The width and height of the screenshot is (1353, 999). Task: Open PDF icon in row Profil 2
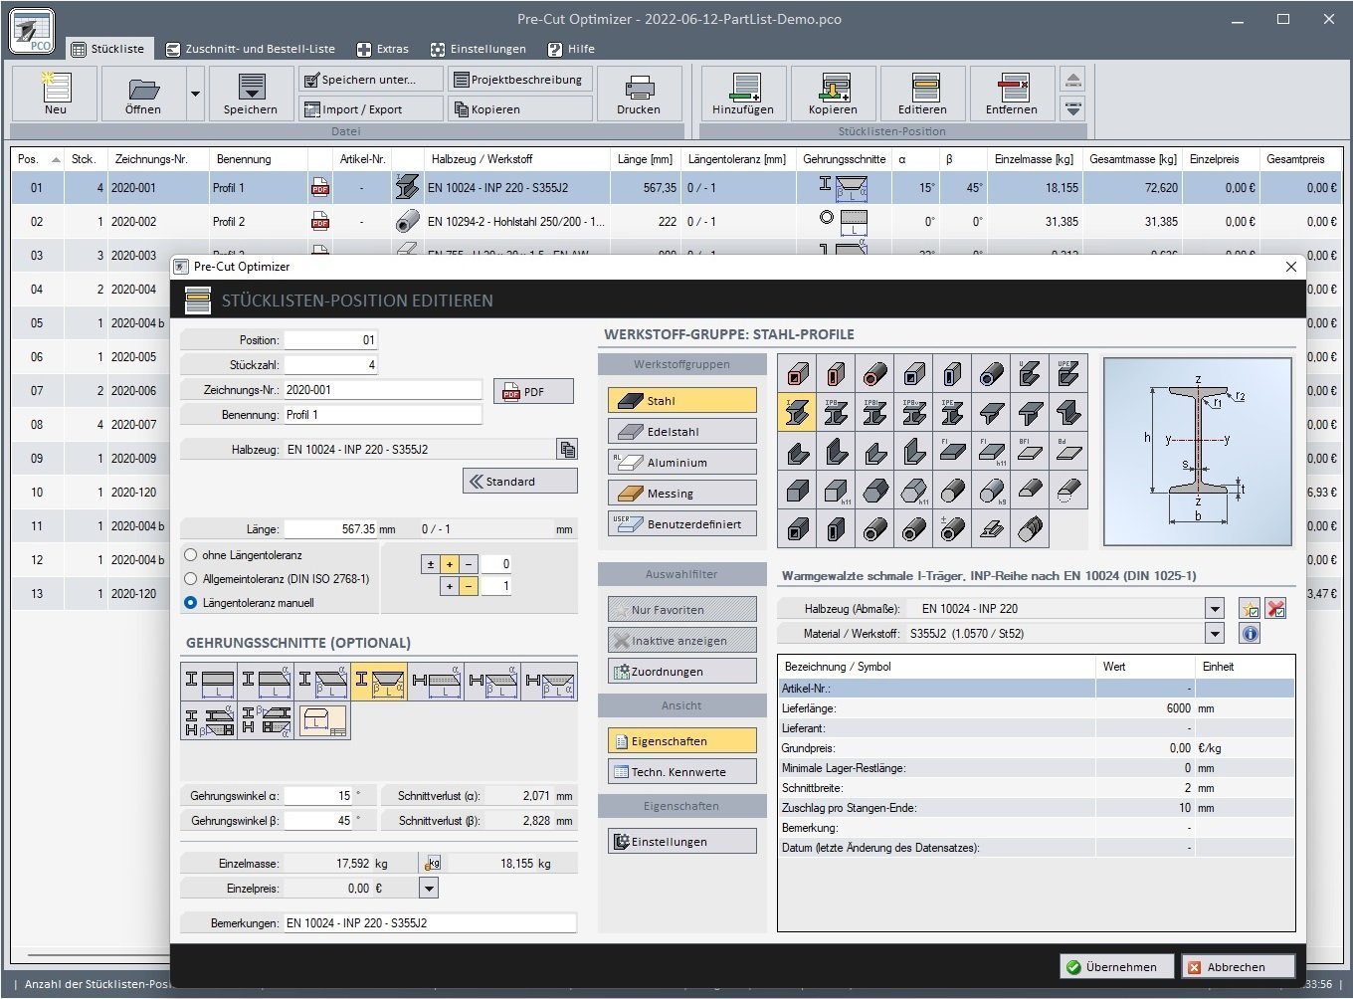click(x=320, y=222)
